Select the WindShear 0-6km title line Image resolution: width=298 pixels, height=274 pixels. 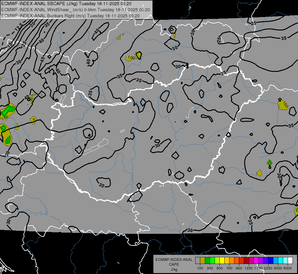click(75, 10)
